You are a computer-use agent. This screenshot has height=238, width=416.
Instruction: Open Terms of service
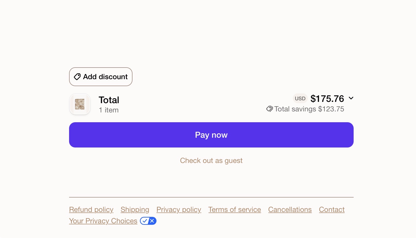[x=235, y=210]
